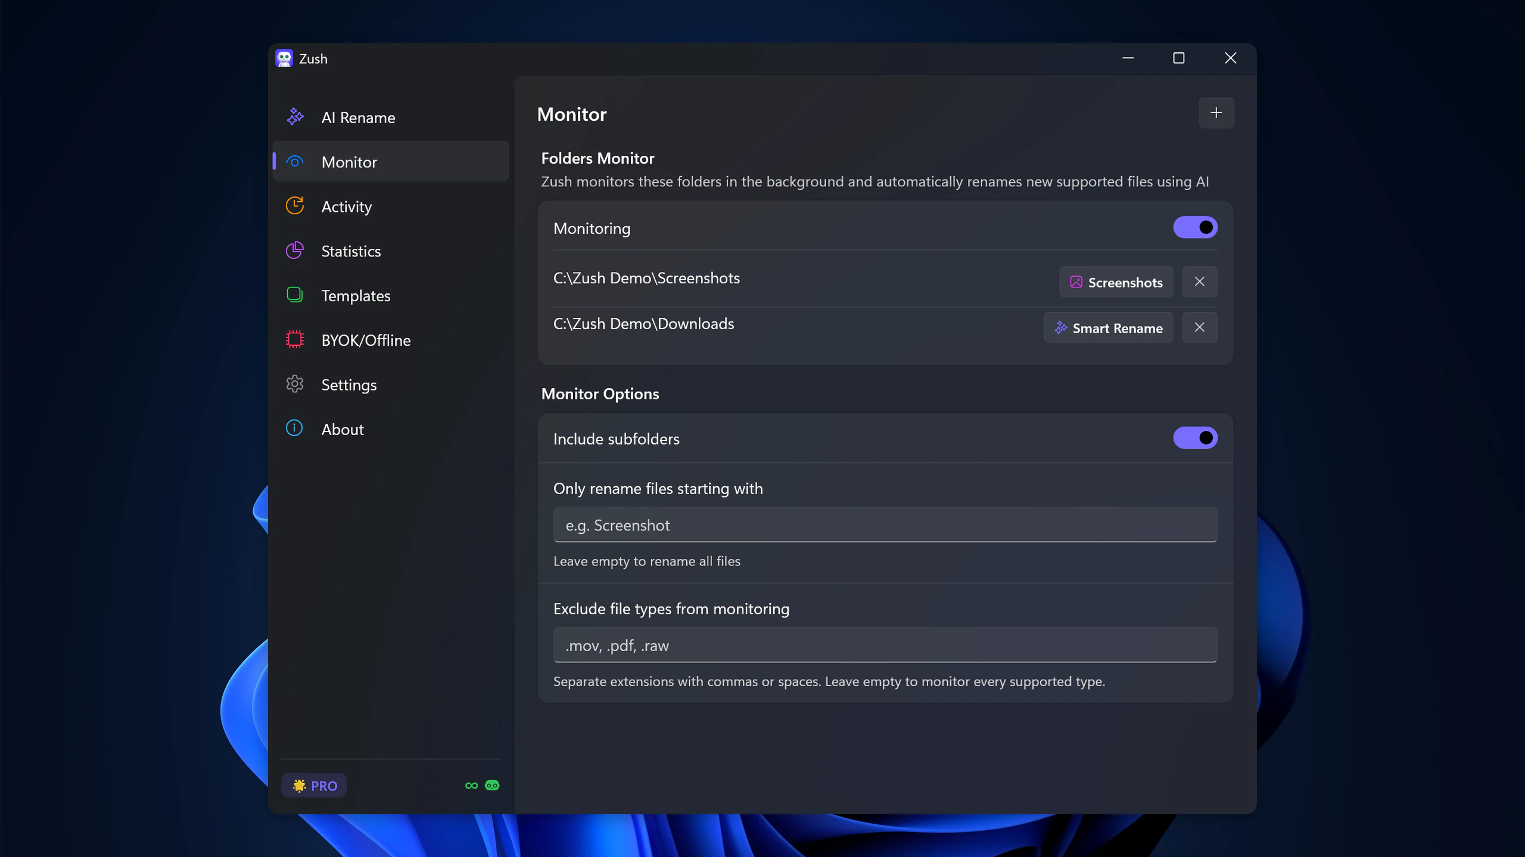Show the About page
The height and width of the screenshot is (857, 1525).
(x=391, y=429)
